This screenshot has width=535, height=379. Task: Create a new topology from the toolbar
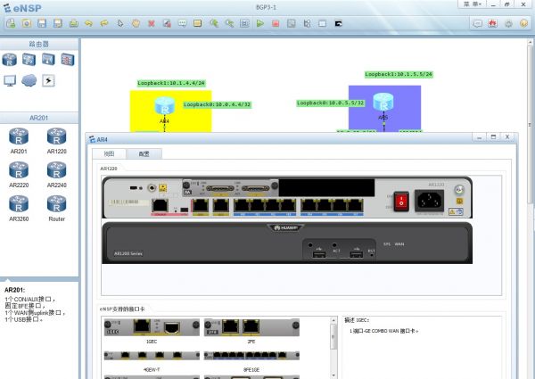pos(11,23)
